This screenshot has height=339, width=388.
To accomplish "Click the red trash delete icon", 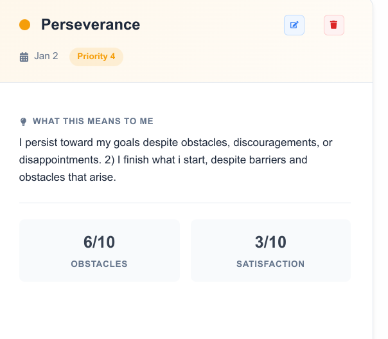I will tap(333, 25).
